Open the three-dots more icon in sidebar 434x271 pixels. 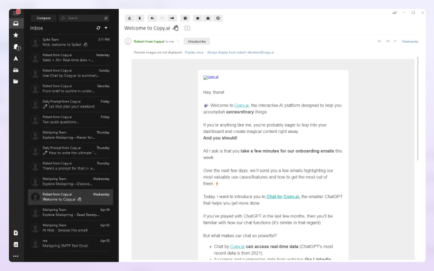point(16,256)
